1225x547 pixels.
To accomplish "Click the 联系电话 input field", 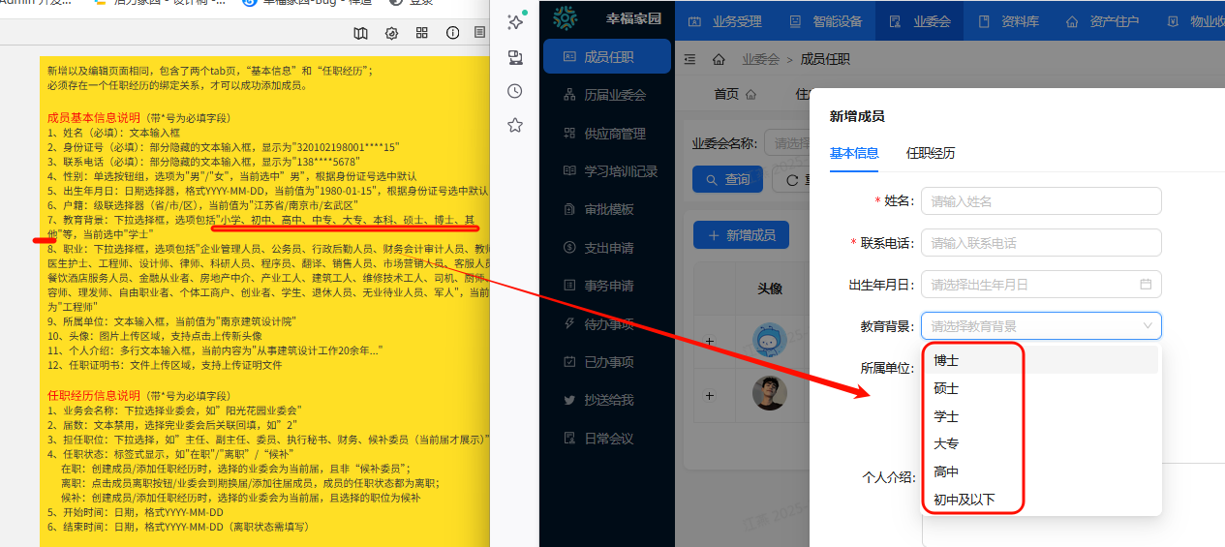I will (1041, 243).
